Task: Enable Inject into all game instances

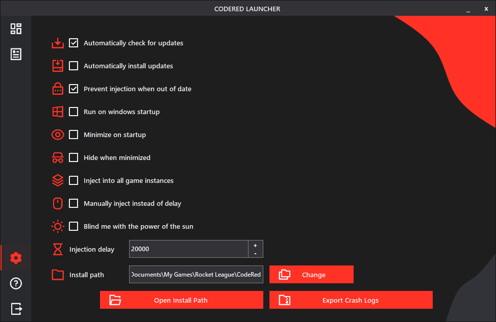Action: [x=73, y=180]
